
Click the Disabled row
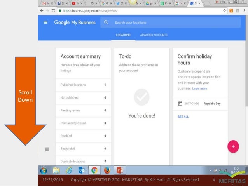coord(83,136)
